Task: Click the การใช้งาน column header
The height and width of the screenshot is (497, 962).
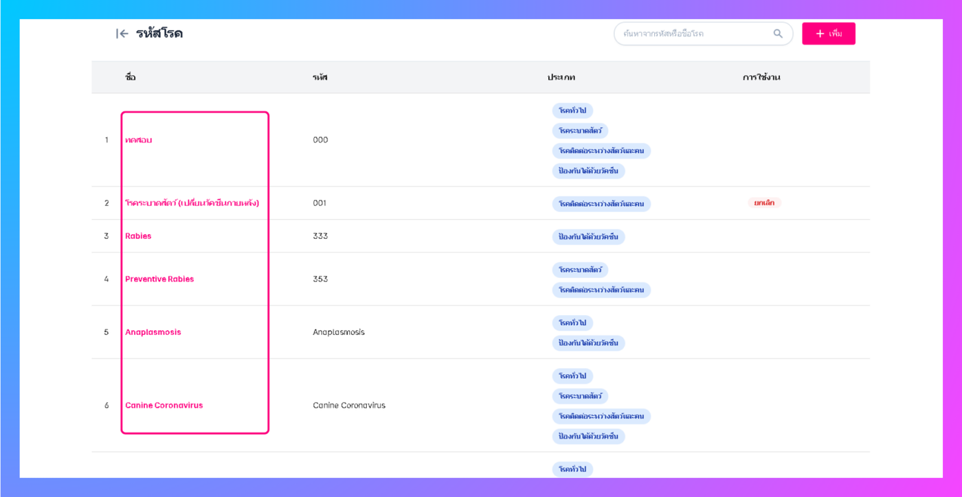Action: coord(761,78)
